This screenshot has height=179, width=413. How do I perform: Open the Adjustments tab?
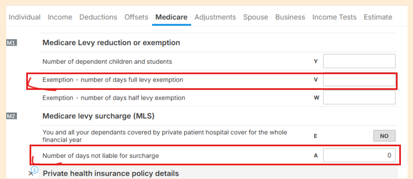215,17
